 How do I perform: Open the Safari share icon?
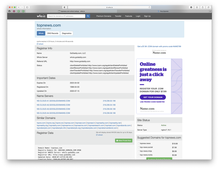pos(203,7)
